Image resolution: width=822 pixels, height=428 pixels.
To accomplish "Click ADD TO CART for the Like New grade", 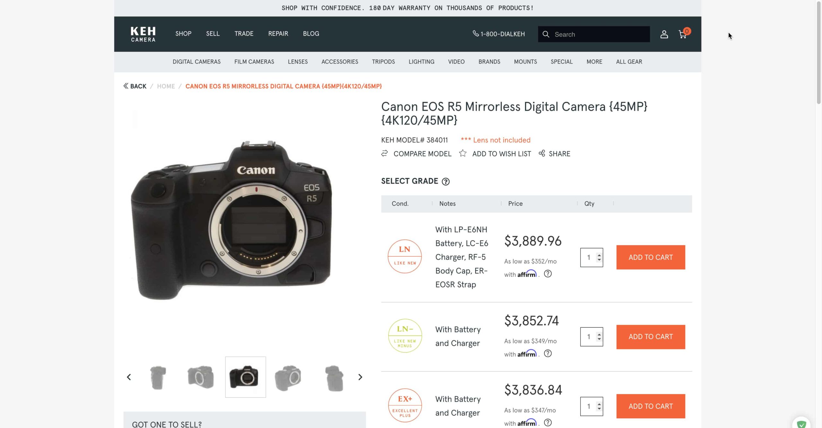I will pos(650,257).
